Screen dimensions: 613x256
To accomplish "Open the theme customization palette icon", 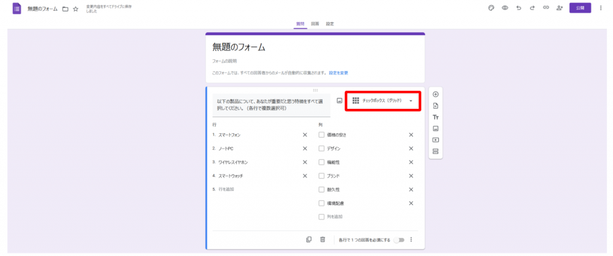I will pos(491,8).
